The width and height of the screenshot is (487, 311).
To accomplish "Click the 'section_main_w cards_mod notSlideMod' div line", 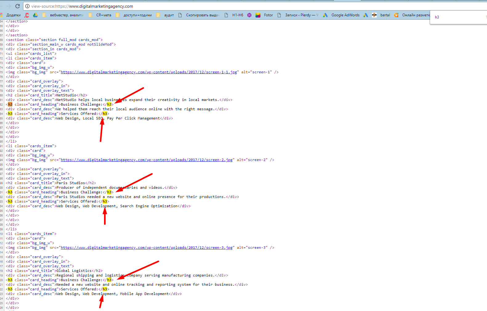I will tap(61, 44).
